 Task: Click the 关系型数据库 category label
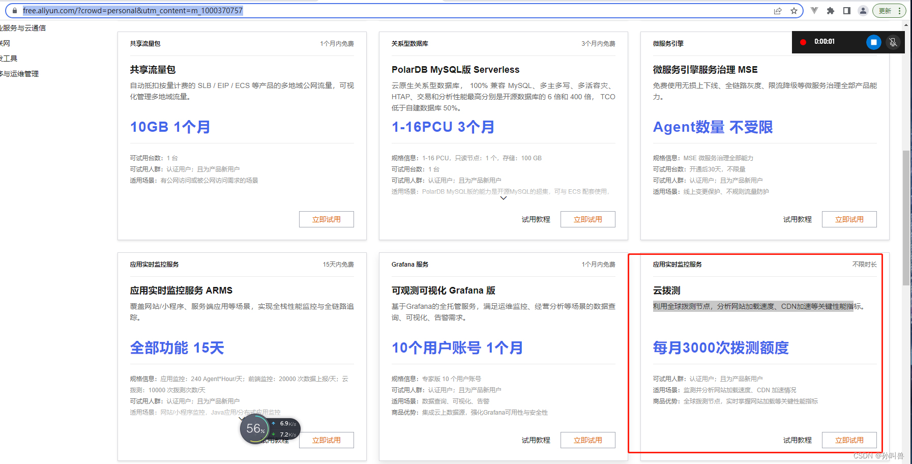409,44
